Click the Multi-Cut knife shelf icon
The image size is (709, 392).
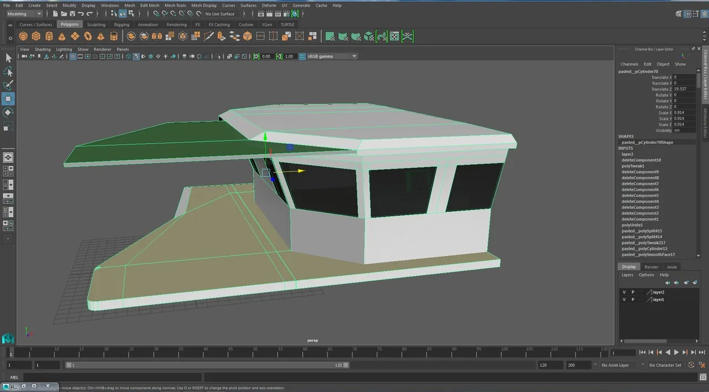click(209, 36)
